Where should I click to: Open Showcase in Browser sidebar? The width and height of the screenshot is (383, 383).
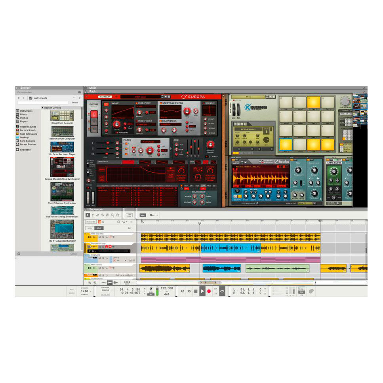23,149
